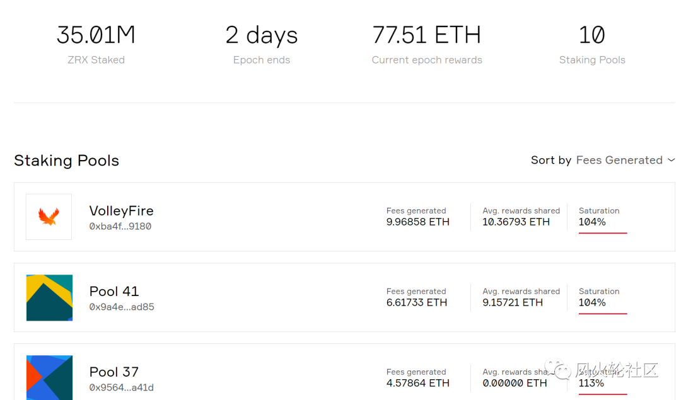Image resolution: width=681 pixels, height=400 pixels.
Task: Click Pool 41's 104% saturation bar
Action: click(602, 313)
